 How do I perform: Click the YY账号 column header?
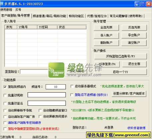point(27,27)
